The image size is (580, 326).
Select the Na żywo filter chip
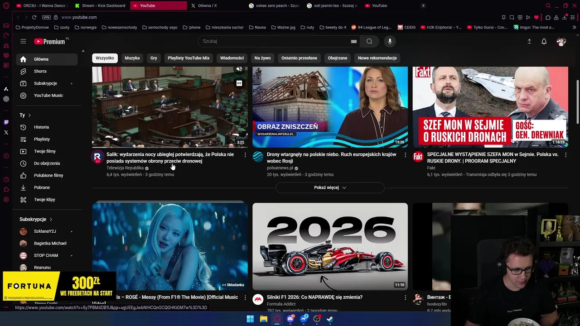click(262, 58)
